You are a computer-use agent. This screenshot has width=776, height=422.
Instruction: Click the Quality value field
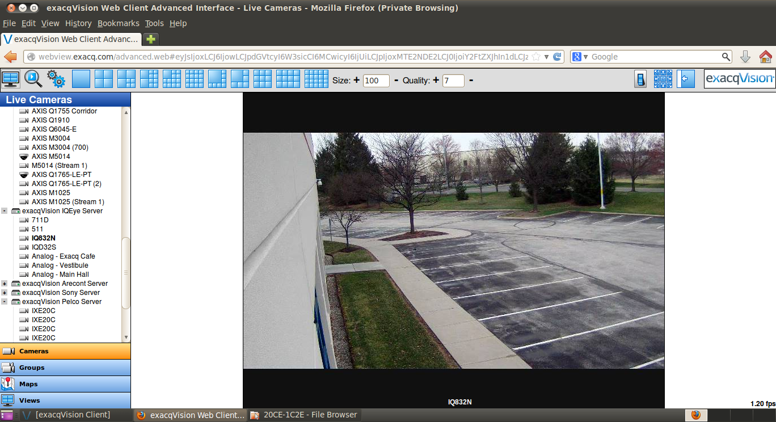click(x=453, y=81)
